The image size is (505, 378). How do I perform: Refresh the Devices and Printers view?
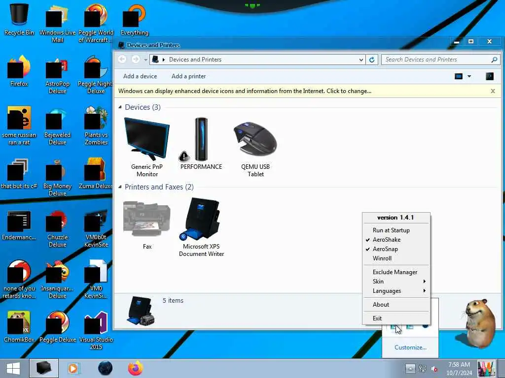click(x=372, y=60)
